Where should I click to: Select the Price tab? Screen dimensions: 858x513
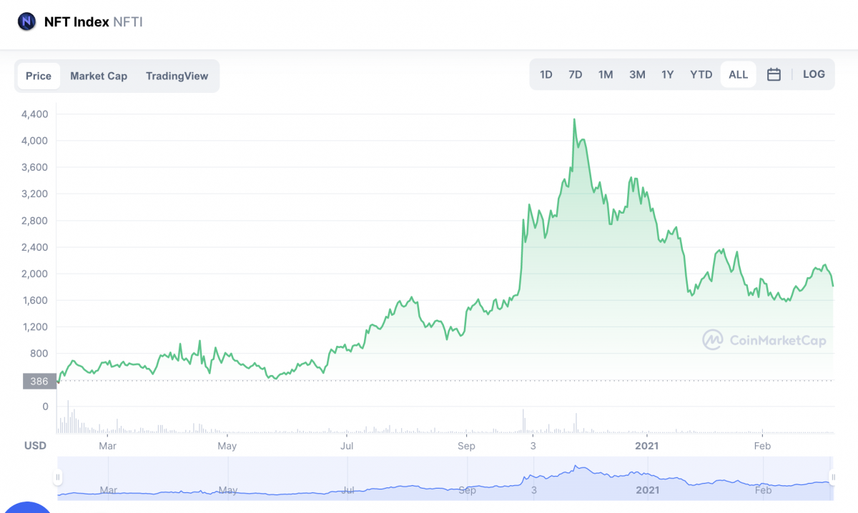point(39,76)
